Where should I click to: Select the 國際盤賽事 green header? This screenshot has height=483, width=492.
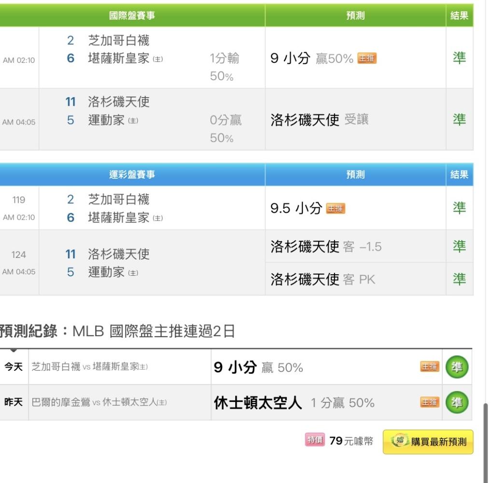pyautogui.click(x=132, y=15)
